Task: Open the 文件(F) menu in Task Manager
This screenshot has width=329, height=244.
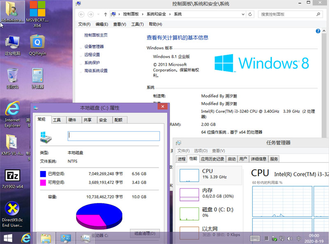Action: 183,151
